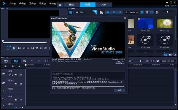Show all visible tracks icon
The width and height of the screenshot is (178, 110).
6,66
